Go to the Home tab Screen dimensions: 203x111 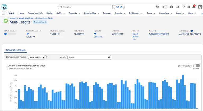point(21,13)
